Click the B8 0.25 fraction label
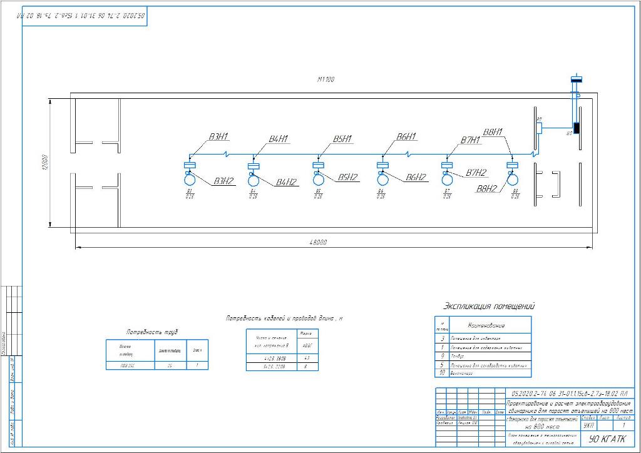 click(515, 193)
